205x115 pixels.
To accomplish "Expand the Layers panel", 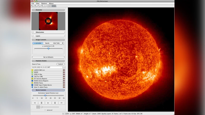I will (48, 36).
